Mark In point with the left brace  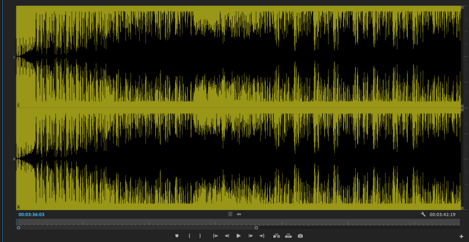click(x=189, y=236)
